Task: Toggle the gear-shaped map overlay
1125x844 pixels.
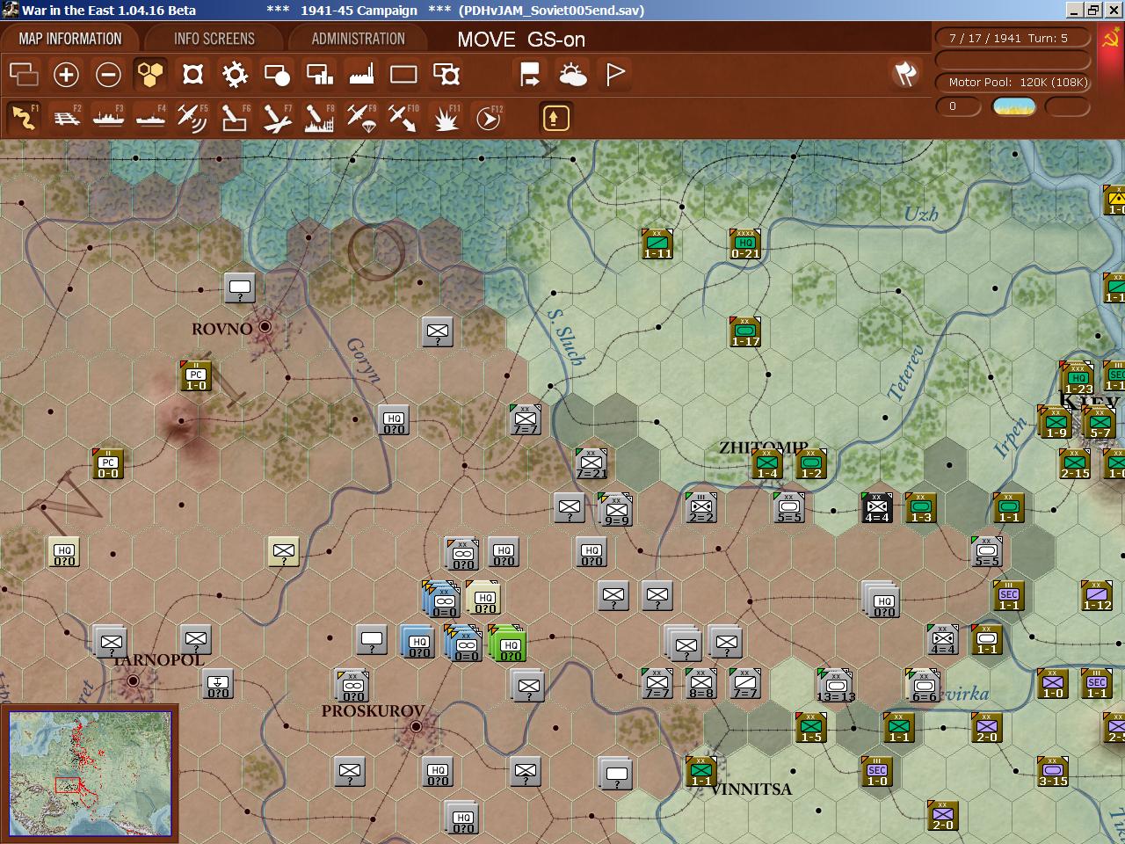Action: point(235,75)
